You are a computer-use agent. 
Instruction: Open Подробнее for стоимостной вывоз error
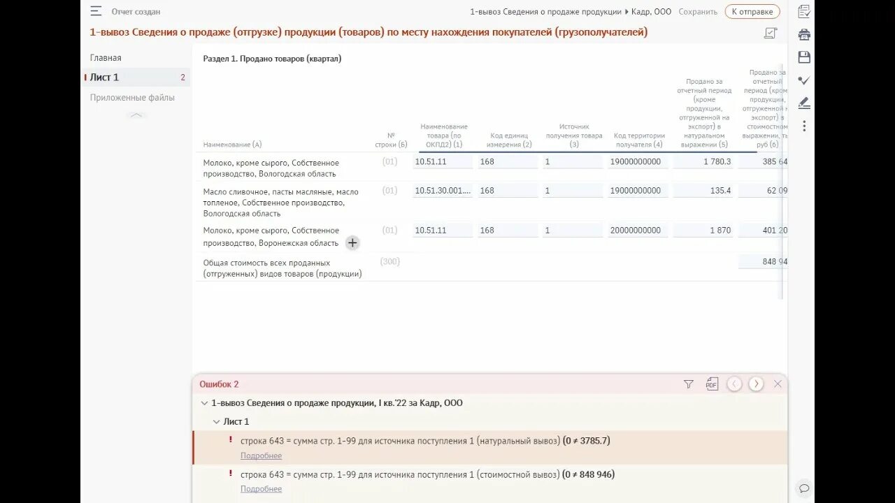click(x=261, y=488)
